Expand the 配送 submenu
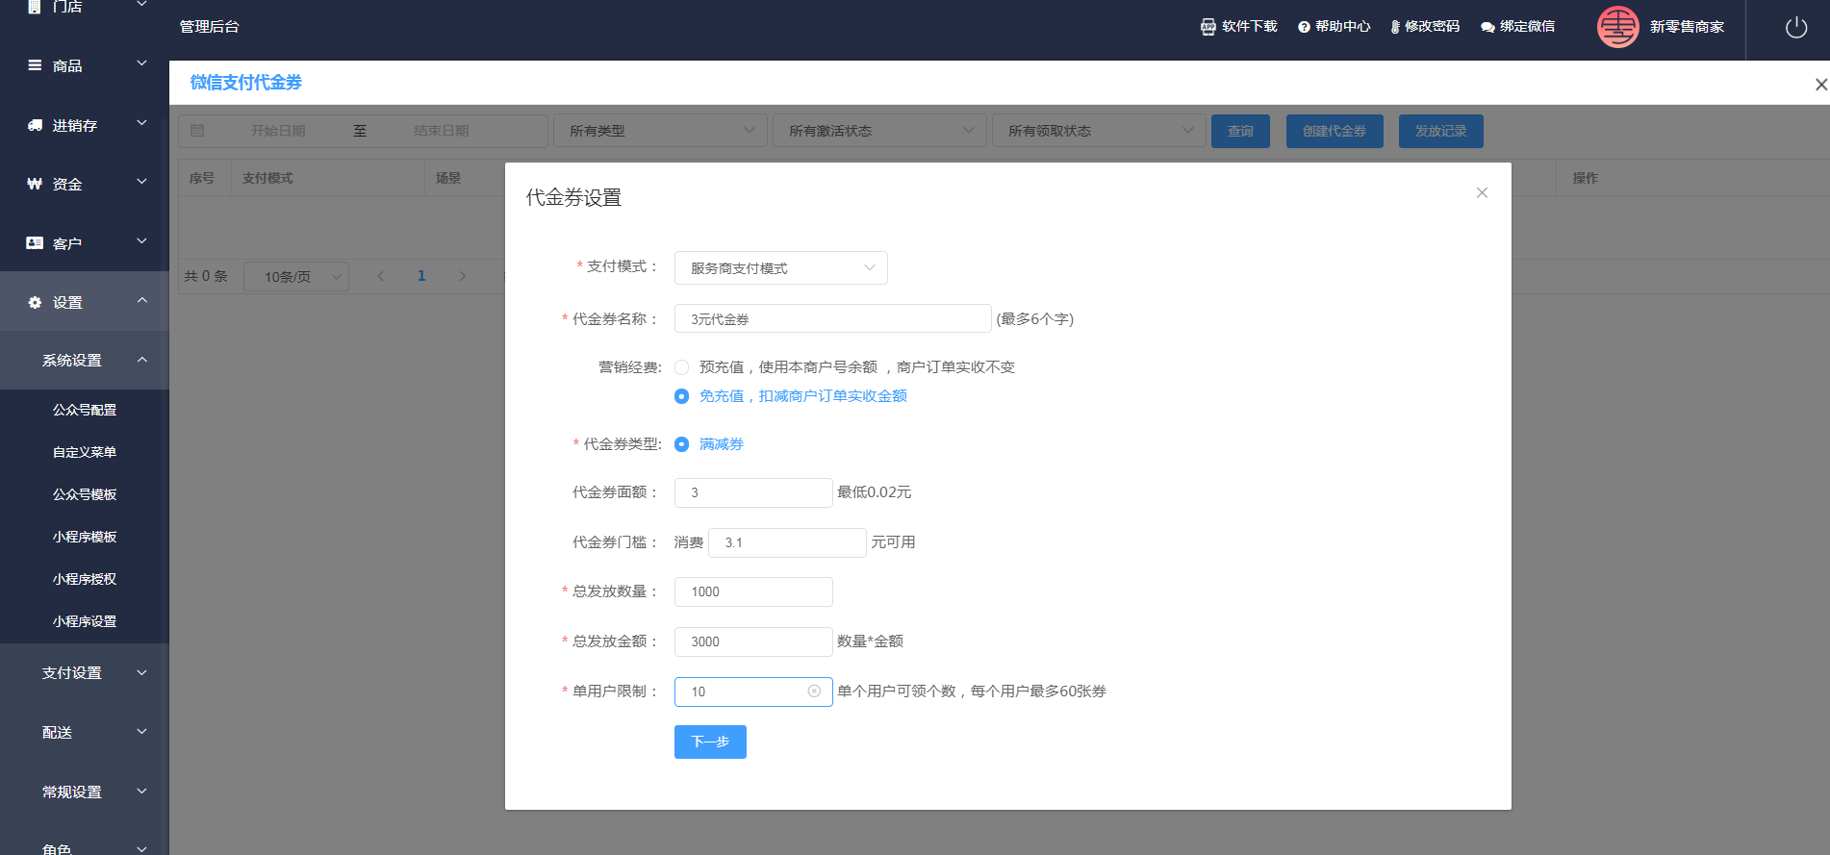This screenshot has width=1830, height=855. 141,732
